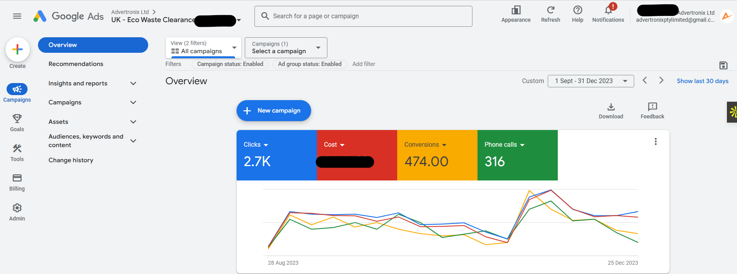This screenshot has width=737, height=274.
Task: Open Change history menu item
Action: pyautogui.click(x=71, y=160)
